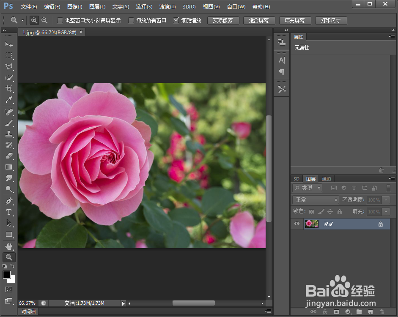
Task: Open the Layers panel flyout menu
Action: click(x=391, y=178)
